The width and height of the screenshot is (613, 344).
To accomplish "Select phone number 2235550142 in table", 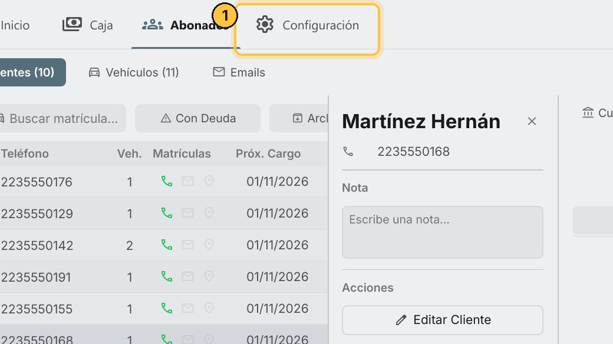I will point(37,246).
